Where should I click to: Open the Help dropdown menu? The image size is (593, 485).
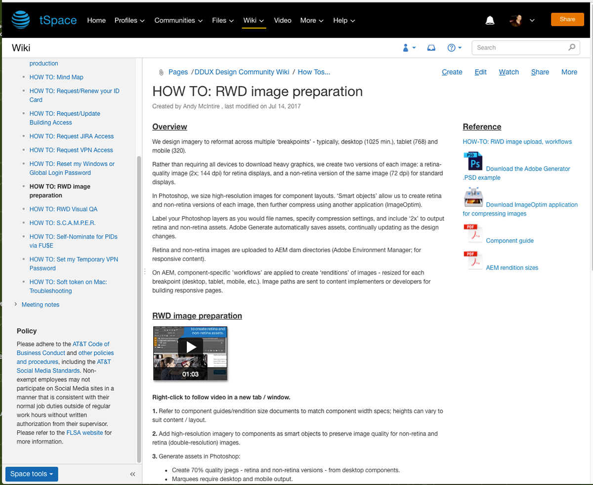coord(344,20)
